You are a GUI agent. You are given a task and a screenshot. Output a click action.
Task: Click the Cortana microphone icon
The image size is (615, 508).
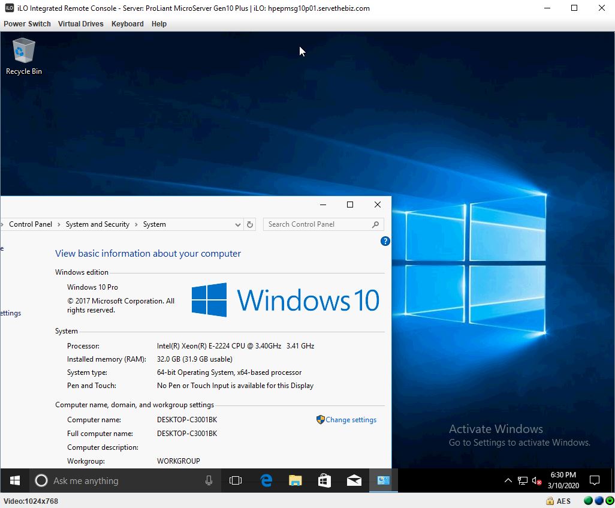pos(209,480)
